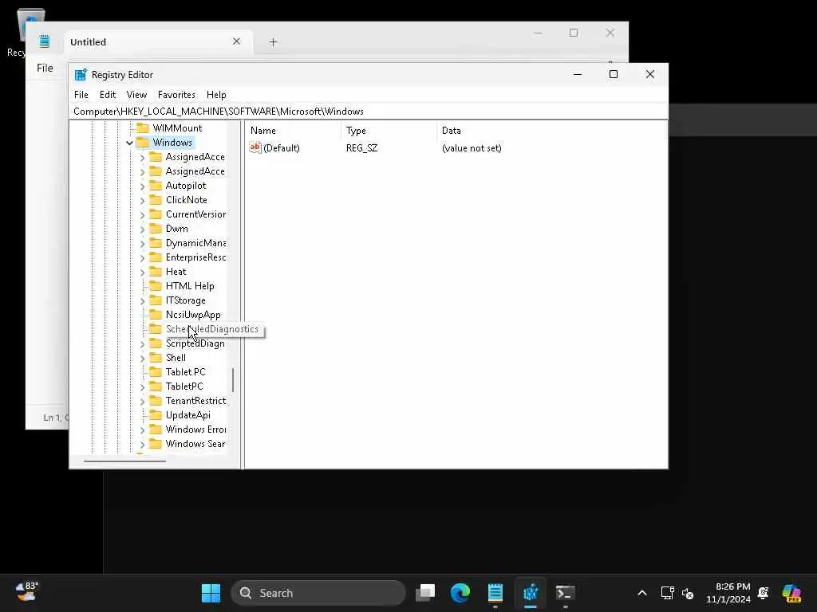This screenshot has width=817, height=612.
Task: Click the (value not set) data cell
Action: pyautogui.click(x=472, y=148)
